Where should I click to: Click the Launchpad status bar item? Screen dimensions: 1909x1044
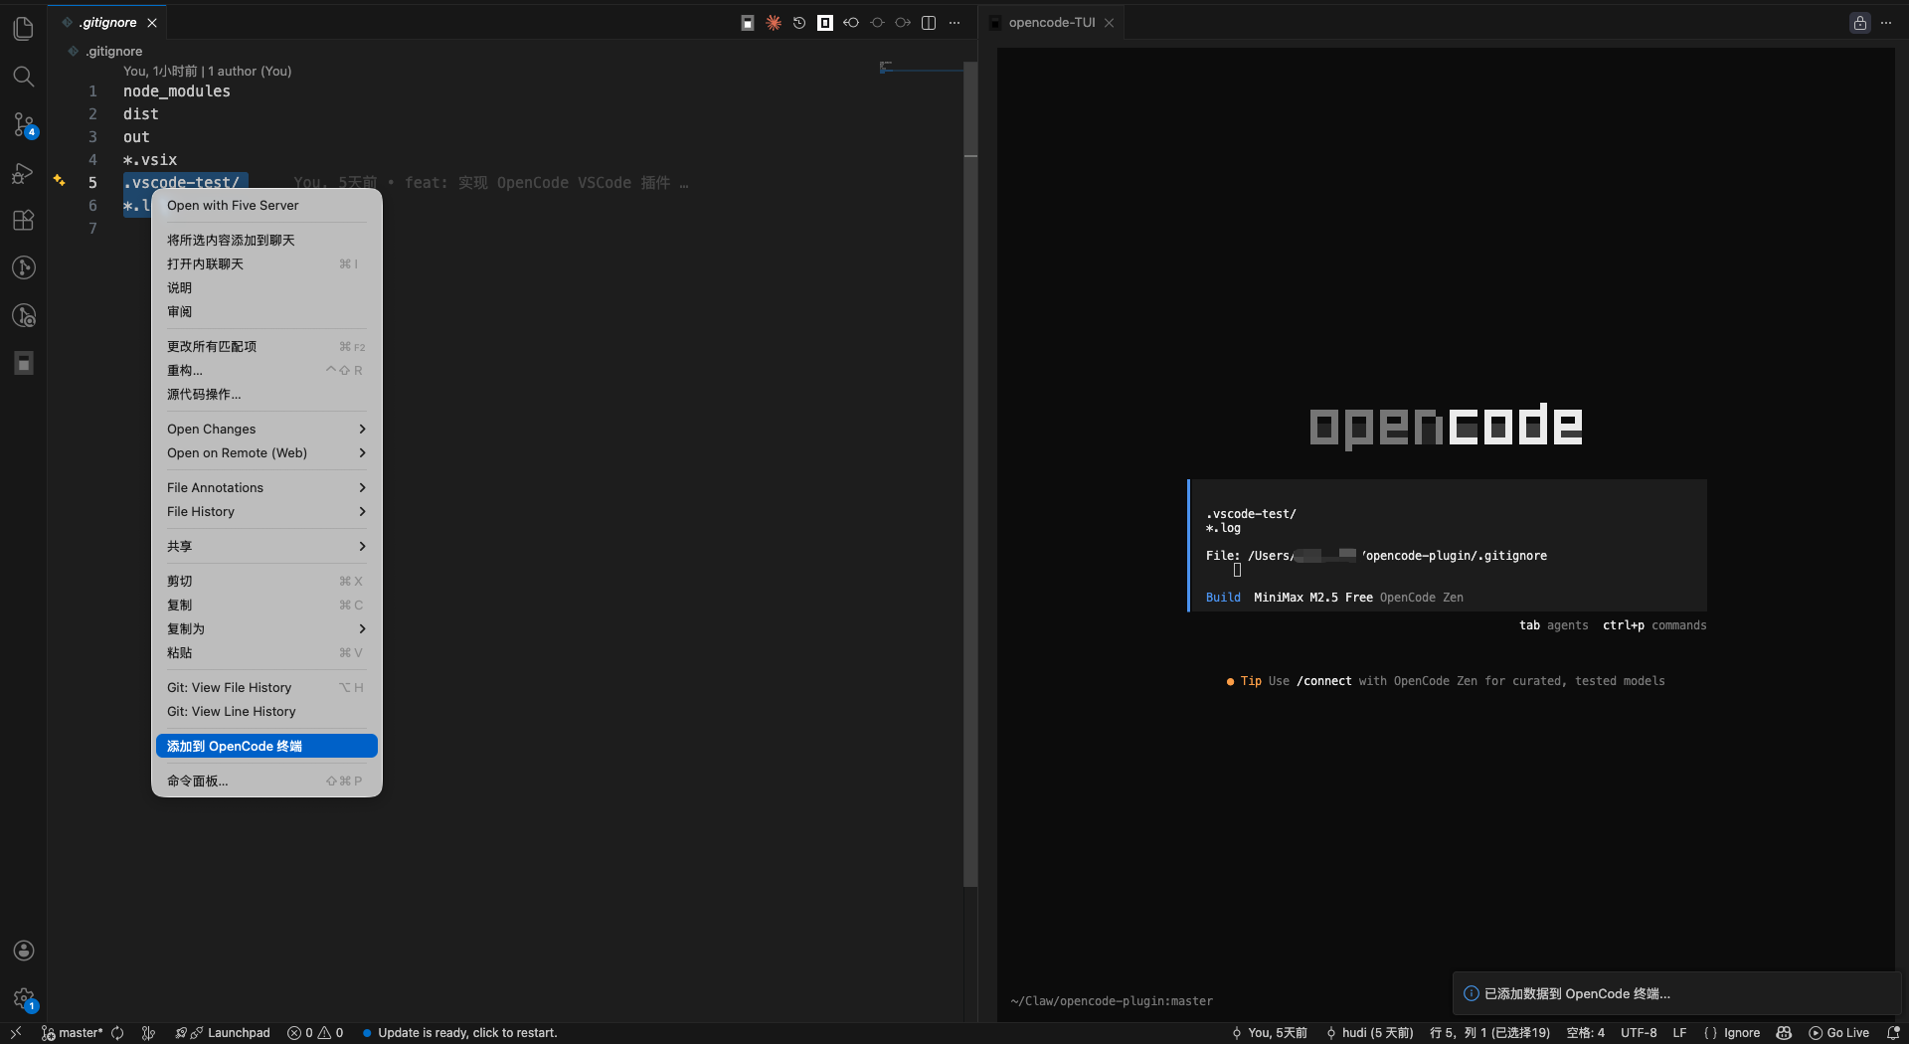point(223,1033)
